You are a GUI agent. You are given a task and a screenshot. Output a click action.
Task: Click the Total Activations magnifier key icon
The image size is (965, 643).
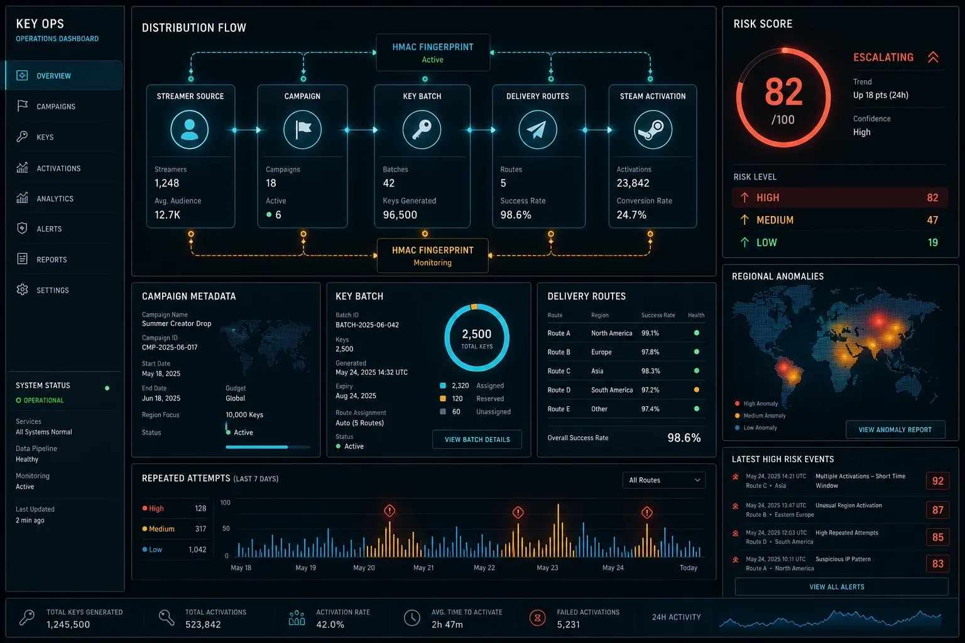166,617
